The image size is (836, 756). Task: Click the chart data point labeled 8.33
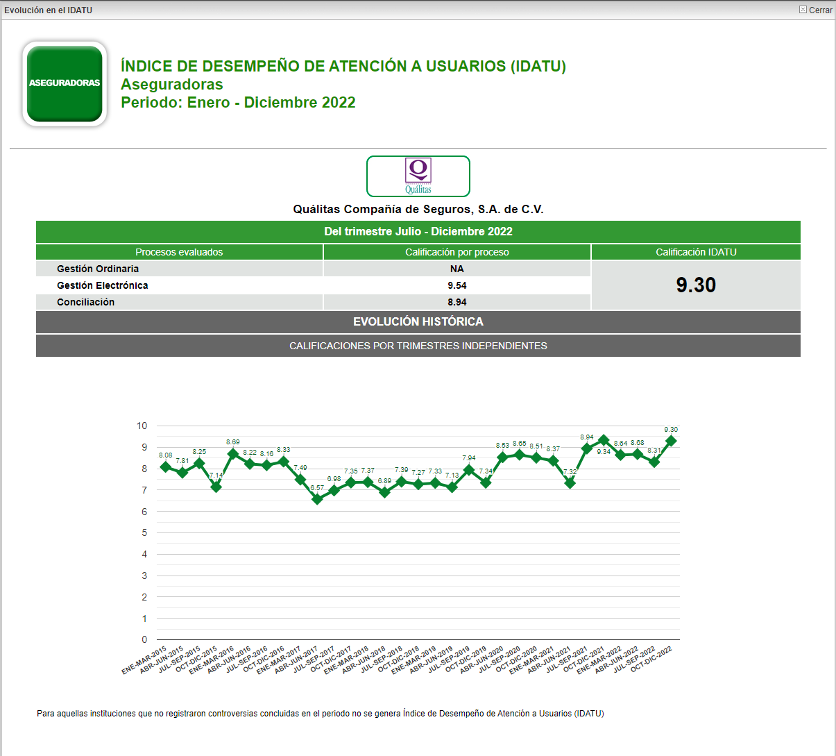pos(284,462)
